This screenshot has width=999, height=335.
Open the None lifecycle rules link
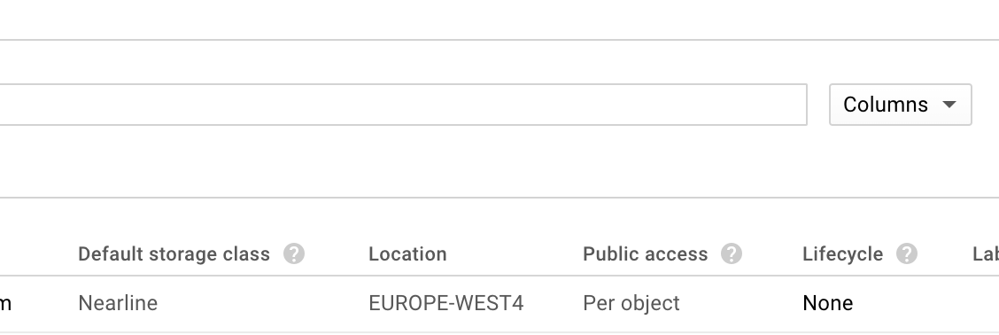click(827, 303)
